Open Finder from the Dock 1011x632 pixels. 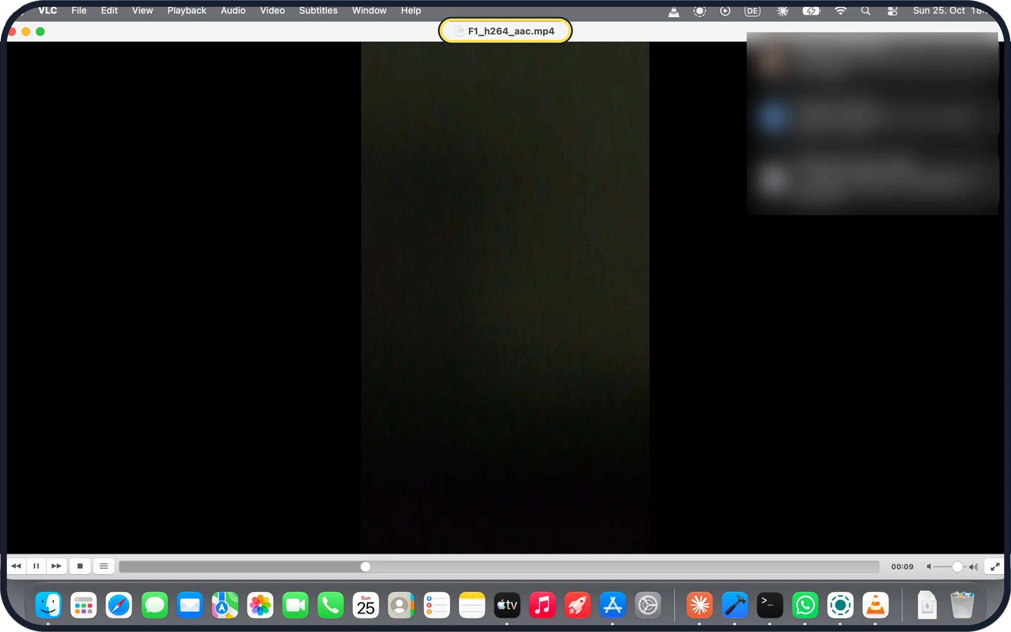(x=48, y=605)
